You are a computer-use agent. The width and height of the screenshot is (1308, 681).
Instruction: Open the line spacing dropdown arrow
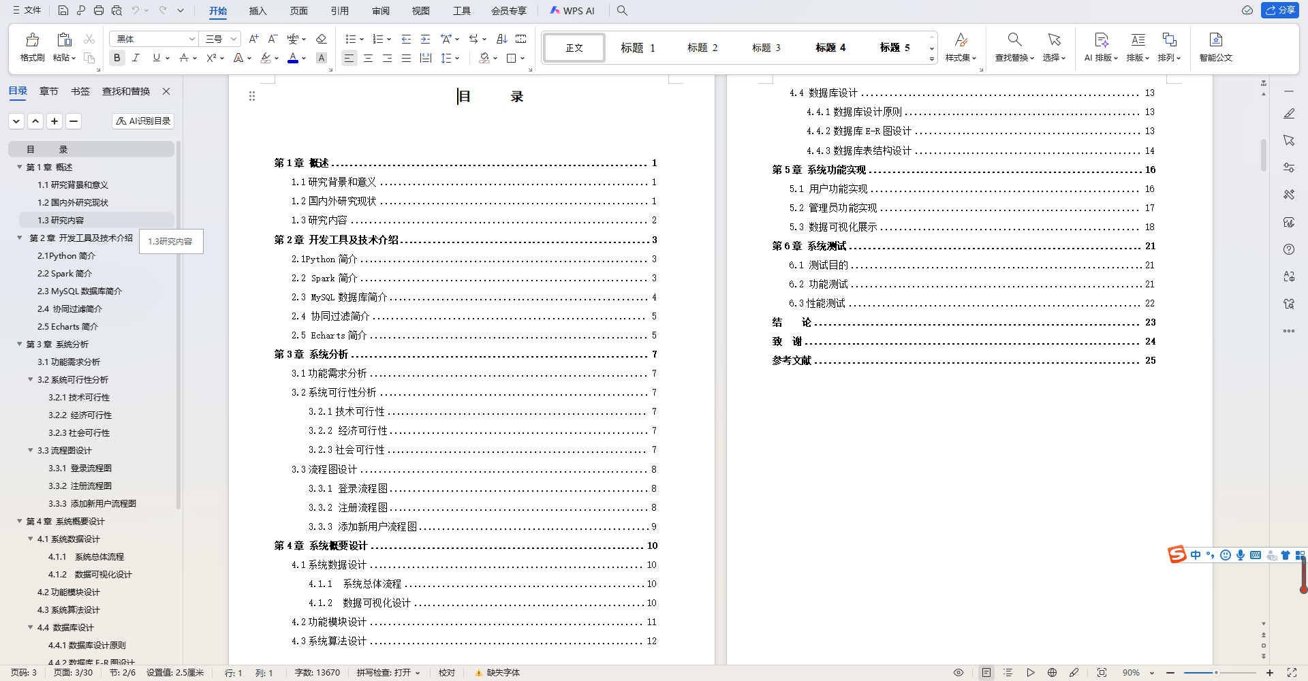click(x=457, y=58)
